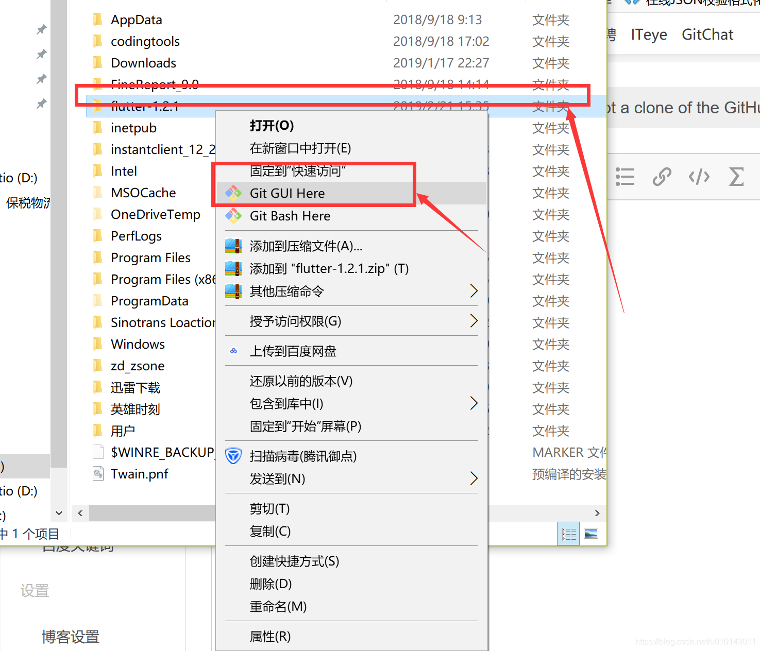The height and width of the screenshot is (651, 760).
Task: Choose 重命名(M) in the context menu
Action: [351, 607]
